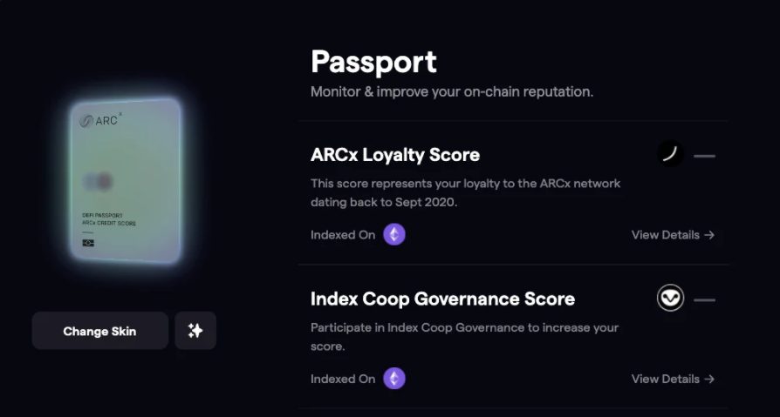The image size is (780, 417).
Task: Click Ethereum icon under ARCx Loyalty Score
Action: [394, 235]
